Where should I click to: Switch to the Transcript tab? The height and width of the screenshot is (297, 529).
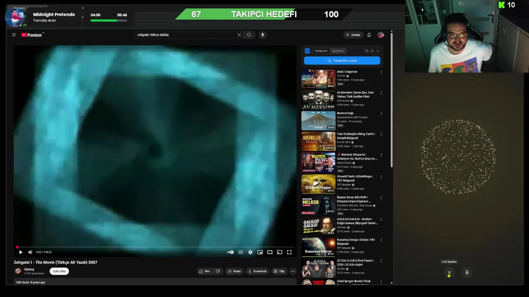point(321,51)
